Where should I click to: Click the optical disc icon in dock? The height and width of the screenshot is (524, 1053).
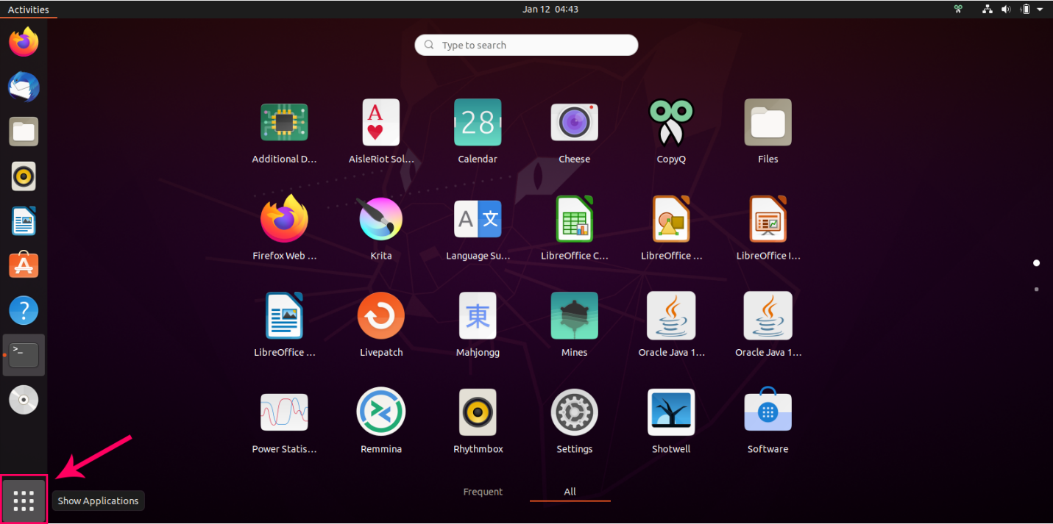pos(24,400)
